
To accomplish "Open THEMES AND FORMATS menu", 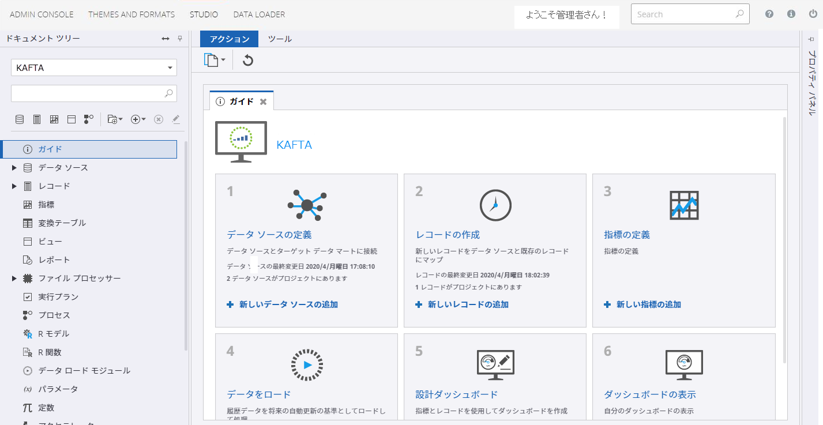I will click(x=131, y=14).
